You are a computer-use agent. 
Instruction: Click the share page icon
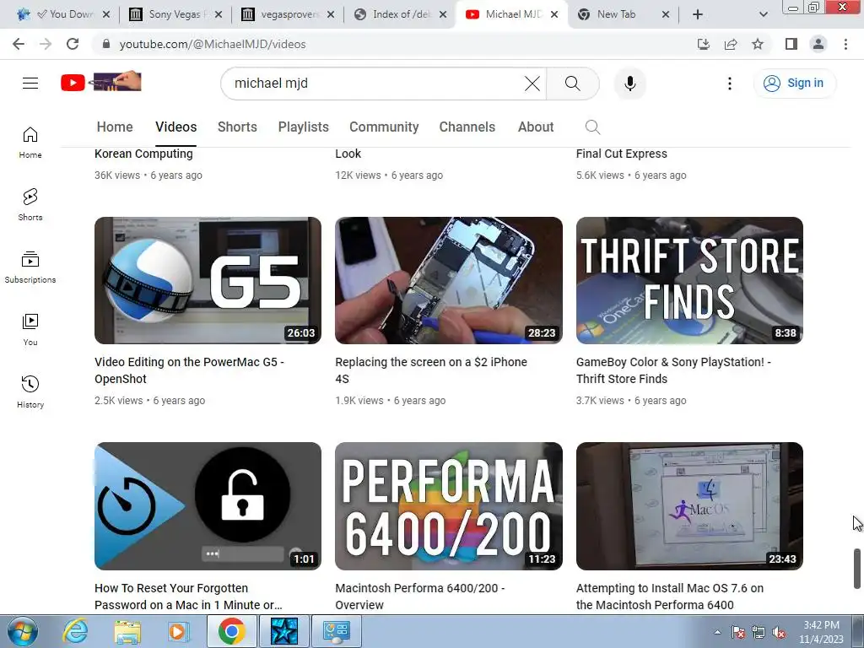click(x=731, y=44)
